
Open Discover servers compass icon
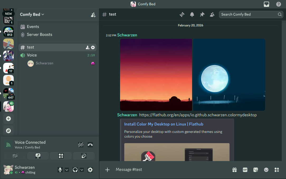8,131
